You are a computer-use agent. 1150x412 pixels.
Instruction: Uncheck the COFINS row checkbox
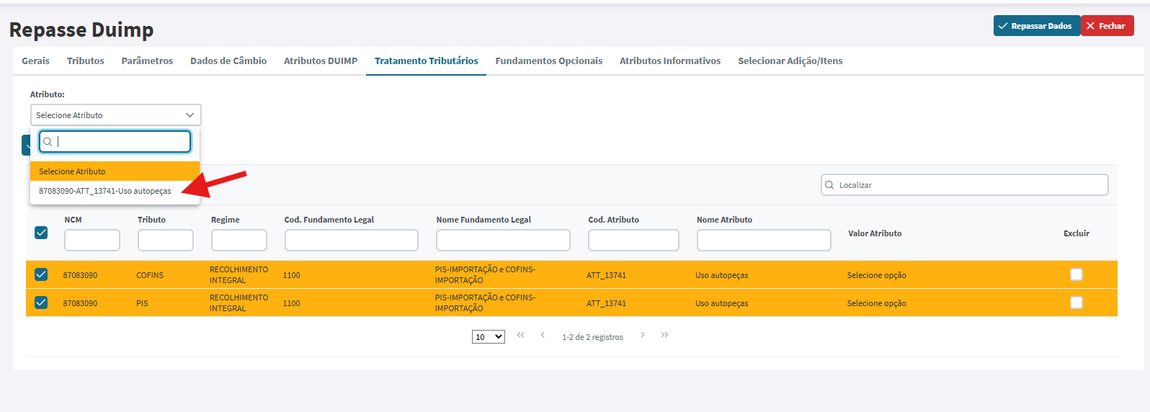(41, 274)
